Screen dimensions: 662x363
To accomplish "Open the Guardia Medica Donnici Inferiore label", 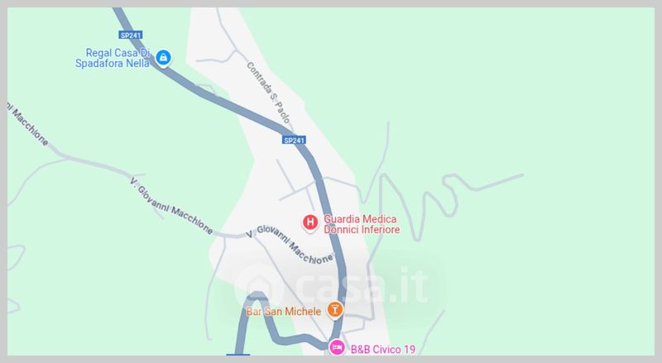I will point(362,224).
